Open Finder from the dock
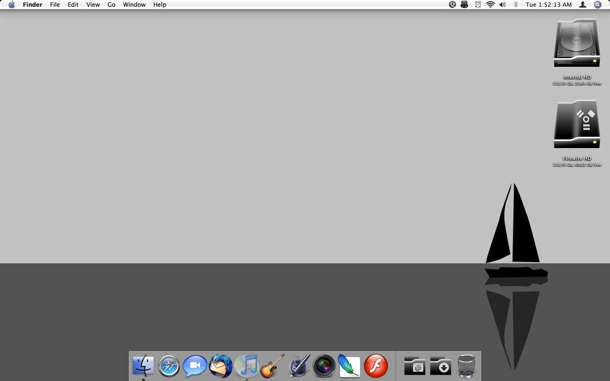This screenshot has height=381, width=610. [143, 366]
